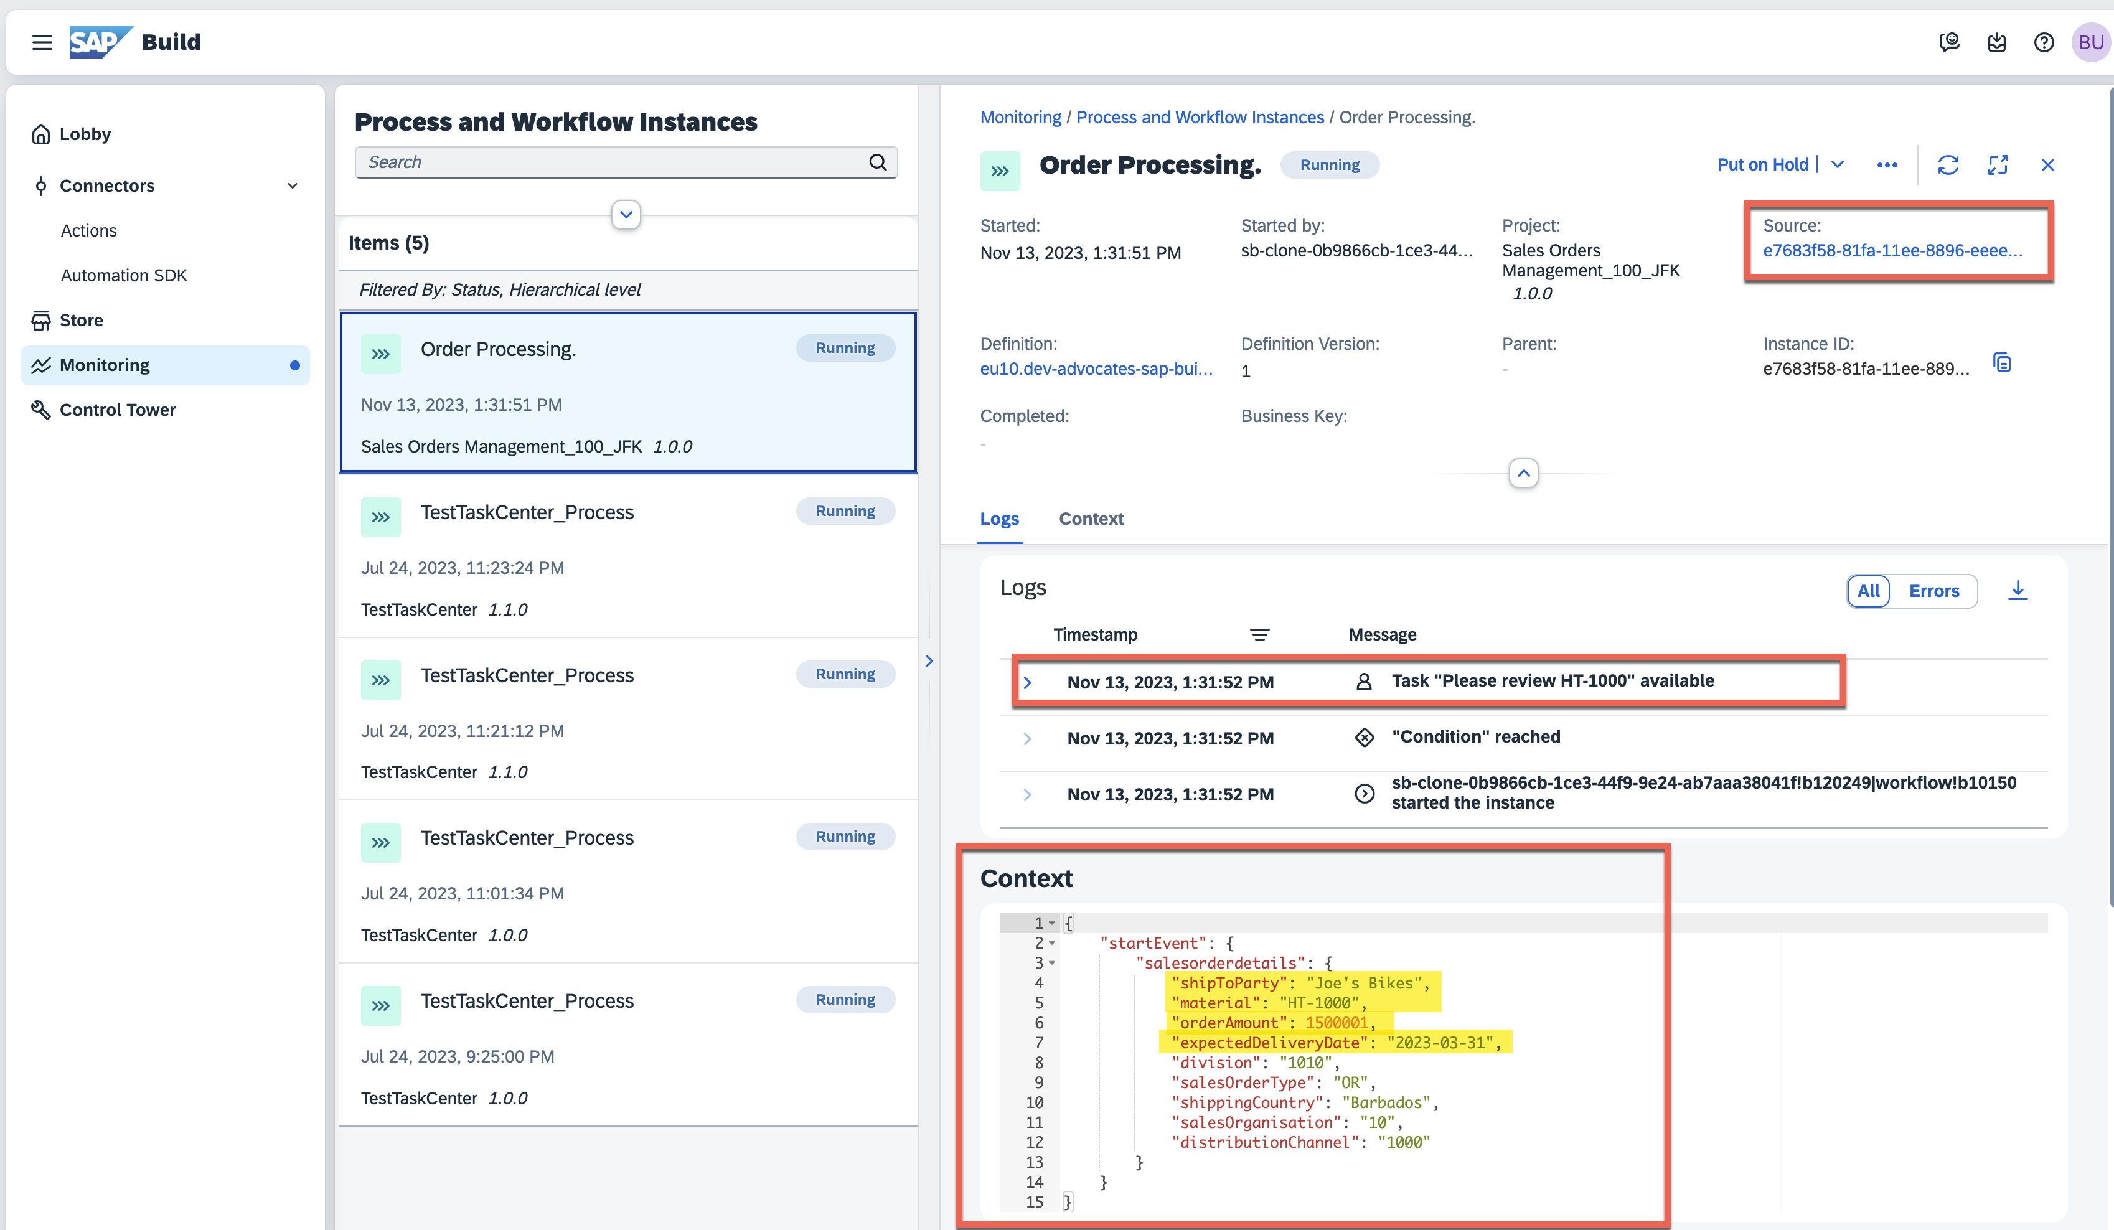Click the Lobby home icon
The height and width of the screenshot is (1230, 2114).
click(40, 134)
